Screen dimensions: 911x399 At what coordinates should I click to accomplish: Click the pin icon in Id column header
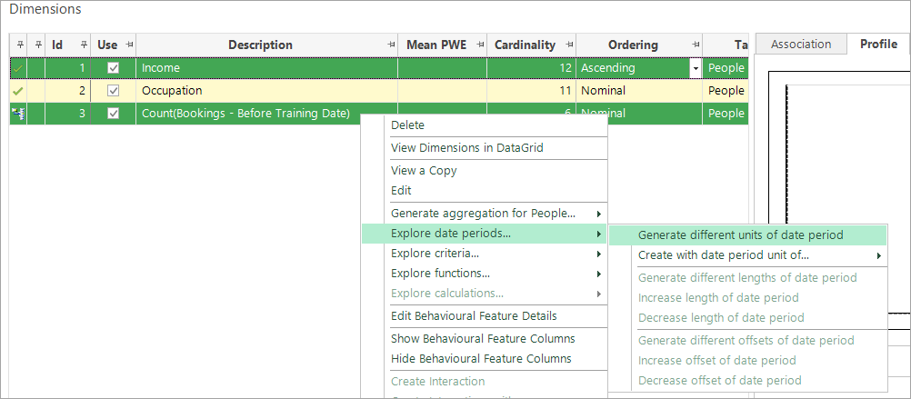pos(83,45)
